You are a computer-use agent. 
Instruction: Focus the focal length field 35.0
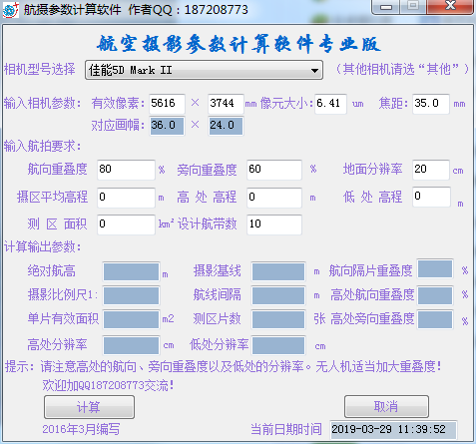pos(431,104)
